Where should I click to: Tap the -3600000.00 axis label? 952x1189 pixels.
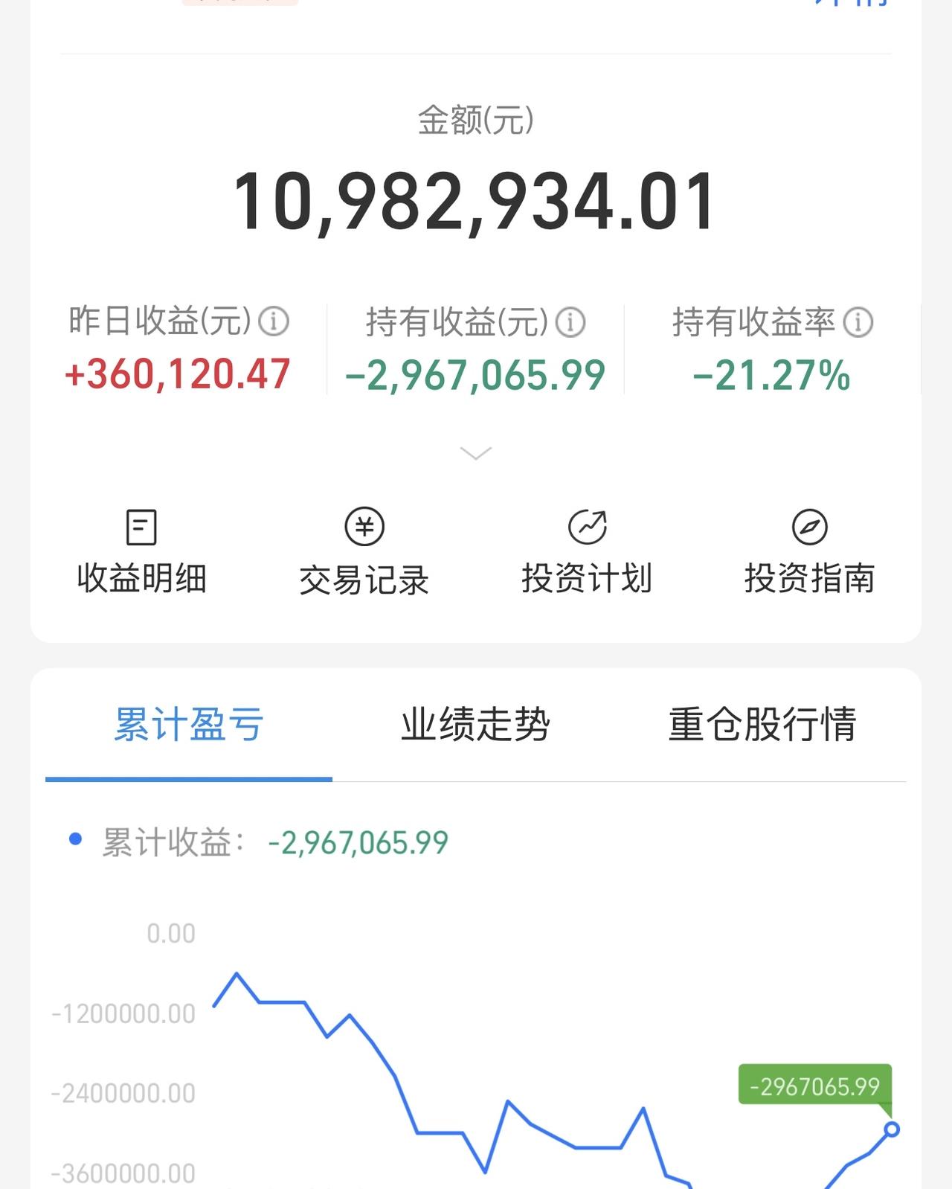tap(123, 1173)
